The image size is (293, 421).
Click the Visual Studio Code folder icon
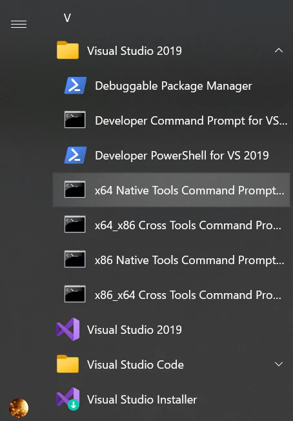pos(68,364)
